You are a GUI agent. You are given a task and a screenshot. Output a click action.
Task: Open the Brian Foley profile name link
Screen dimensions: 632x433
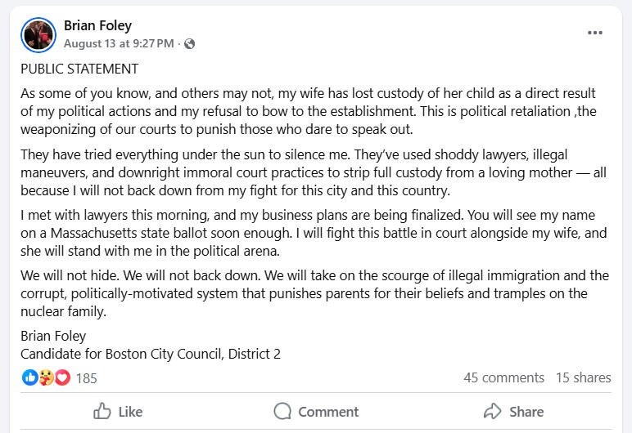[x=97, y=26]
